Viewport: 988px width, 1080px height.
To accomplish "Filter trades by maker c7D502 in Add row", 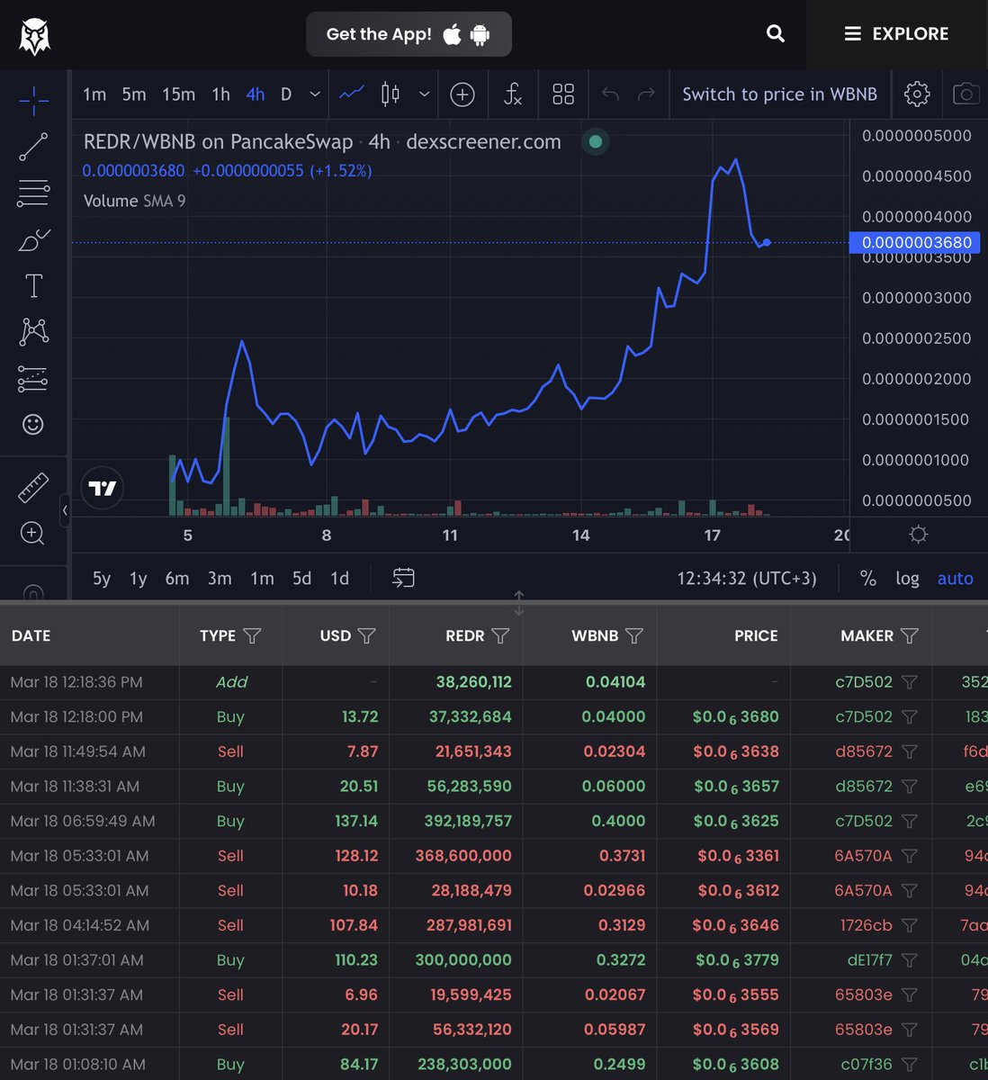I will (x=910, y=682).
